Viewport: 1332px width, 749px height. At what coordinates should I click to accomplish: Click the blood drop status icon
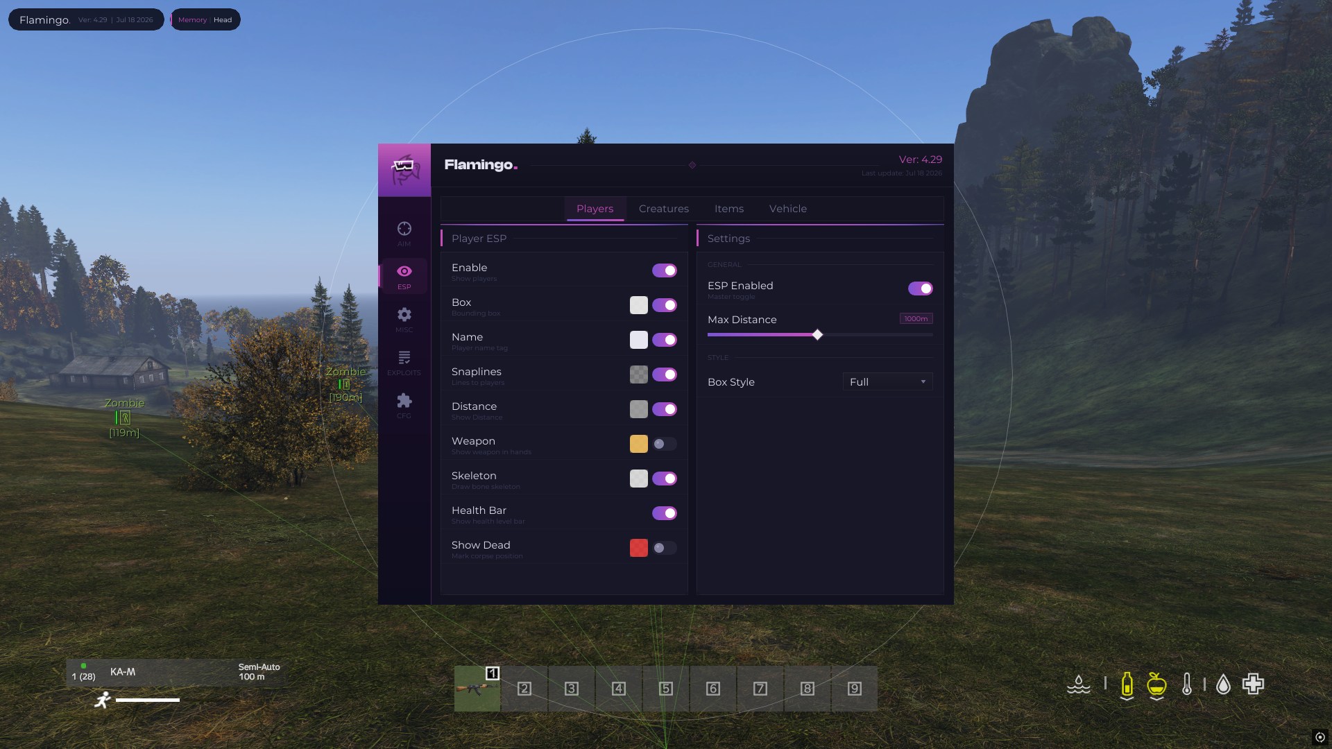click(1223, 685)
